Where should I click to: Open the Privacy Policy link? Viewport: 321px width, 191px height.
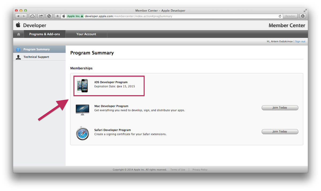pyautogui.click(x=200, y=170)
